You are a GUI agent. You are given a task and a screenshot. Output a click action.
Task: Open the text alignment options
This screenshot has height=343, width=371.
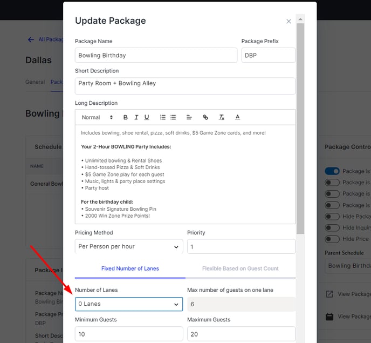coord(189,117)
